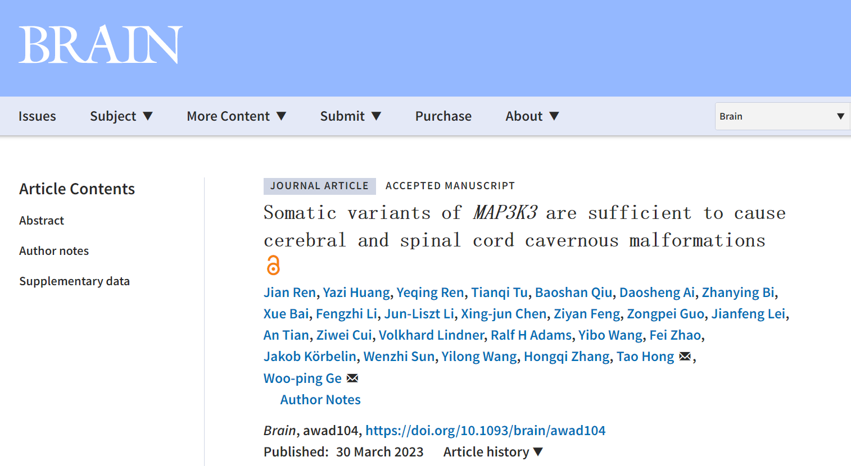The image size is (851, 466).
Task: Open the DOI link for awad104
Action: 486,431
